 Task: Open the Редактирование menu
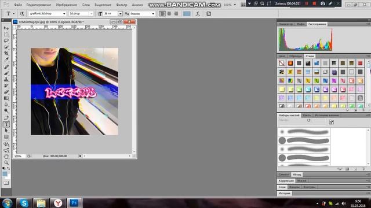(39, 5)
